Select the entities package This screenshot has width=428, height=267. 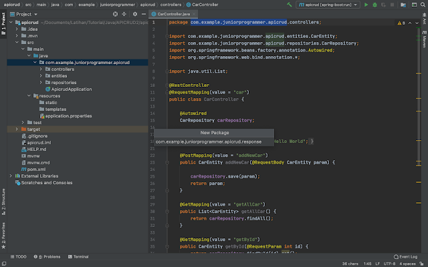click(56, 75)
